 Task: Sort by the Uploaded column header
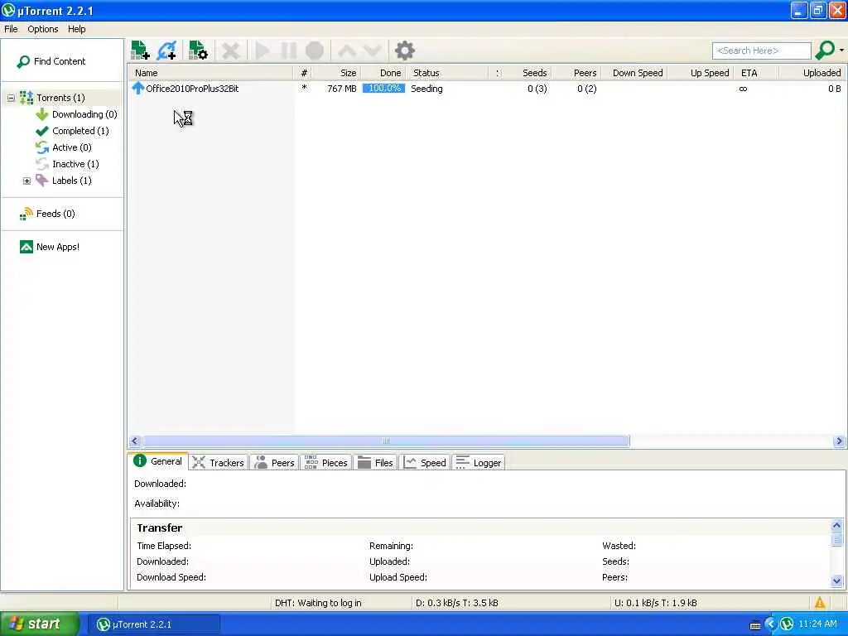point(812,73)
